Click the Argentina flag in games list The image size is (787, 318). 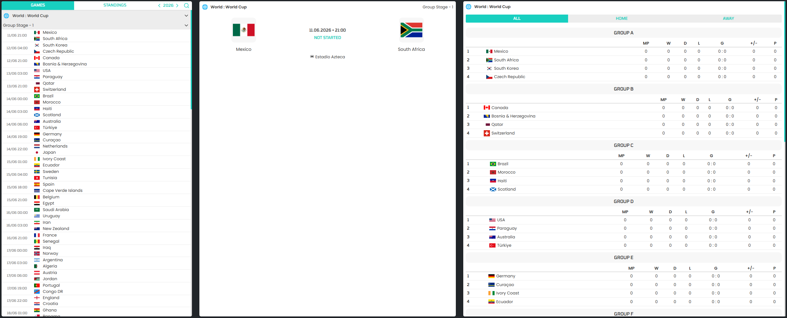(x=37, y=260)
